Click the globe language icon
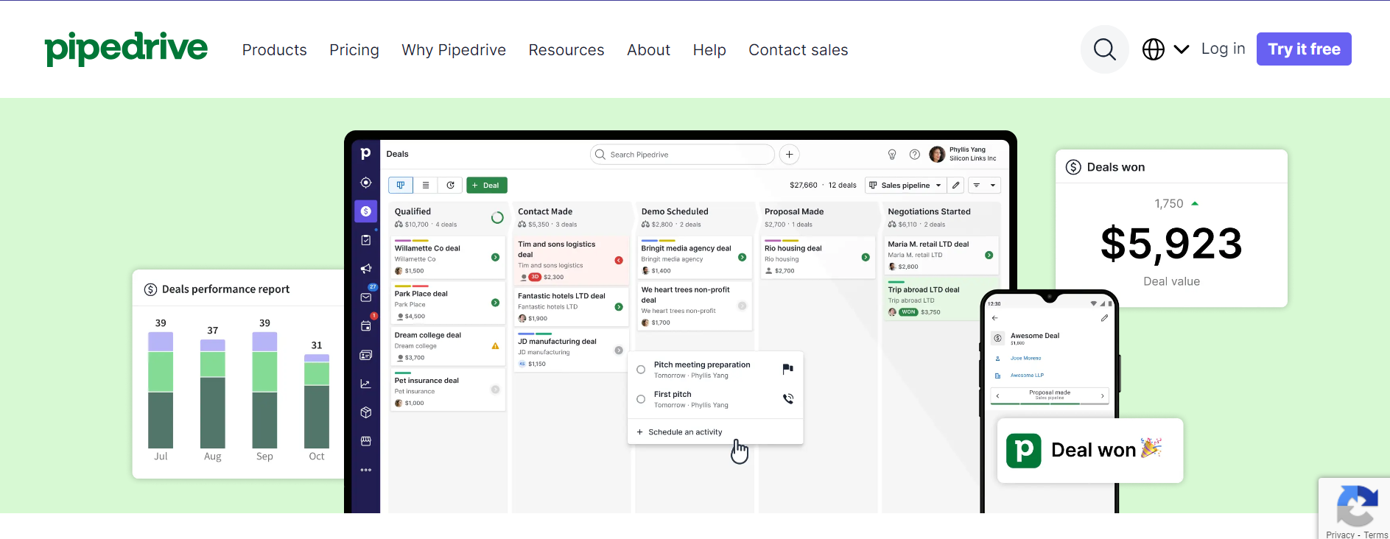 [x=1153, y=49]
